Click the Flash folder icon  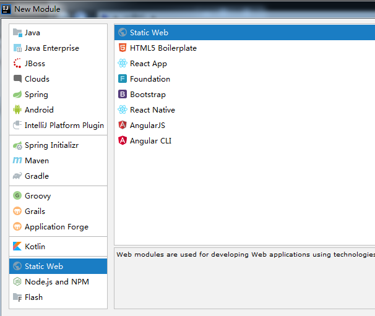(x=17, y=297)
